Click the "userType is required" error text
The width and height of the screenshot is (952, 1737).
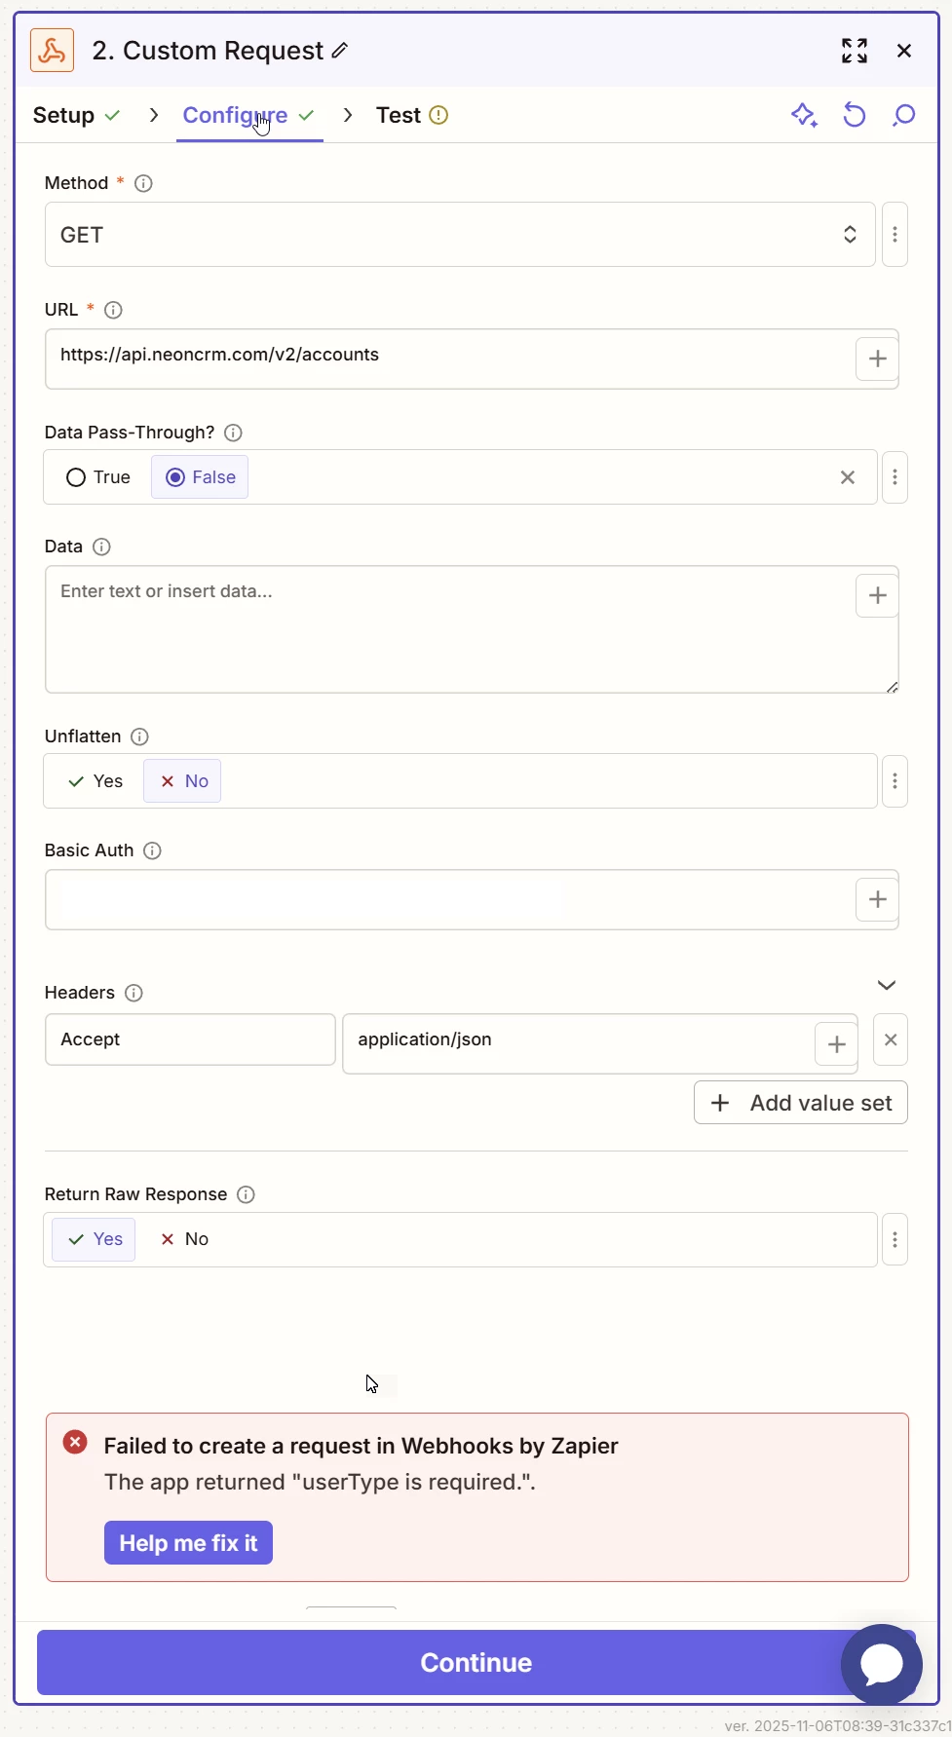pyautogui.click(x=320, y=1482)
